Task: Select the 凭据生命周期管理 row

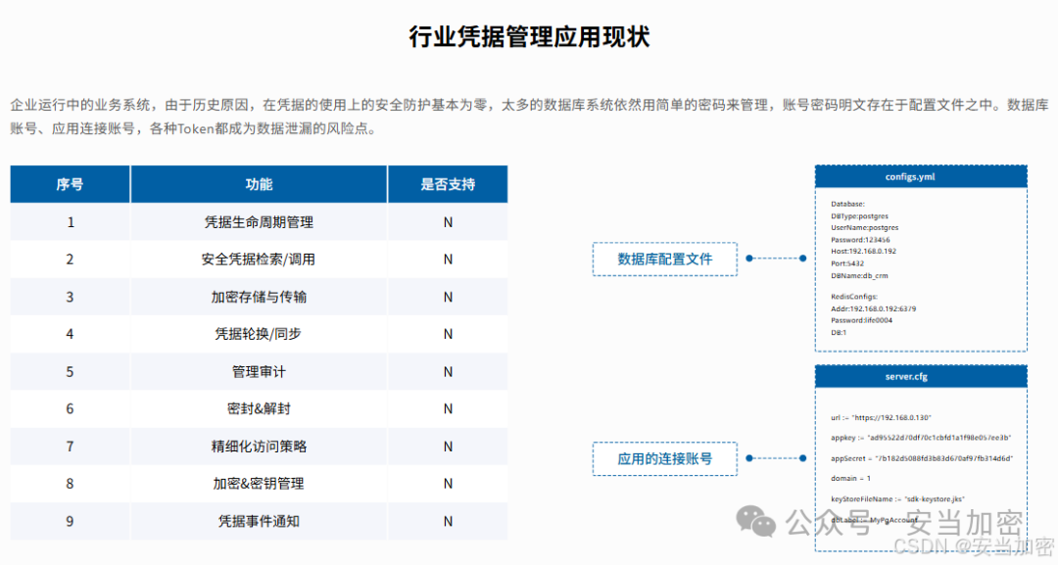Action: tap(259, 222)
